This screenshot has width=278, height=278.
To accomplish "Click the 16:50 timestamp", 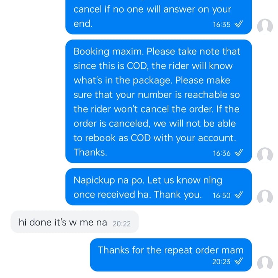I will (221, 195).
